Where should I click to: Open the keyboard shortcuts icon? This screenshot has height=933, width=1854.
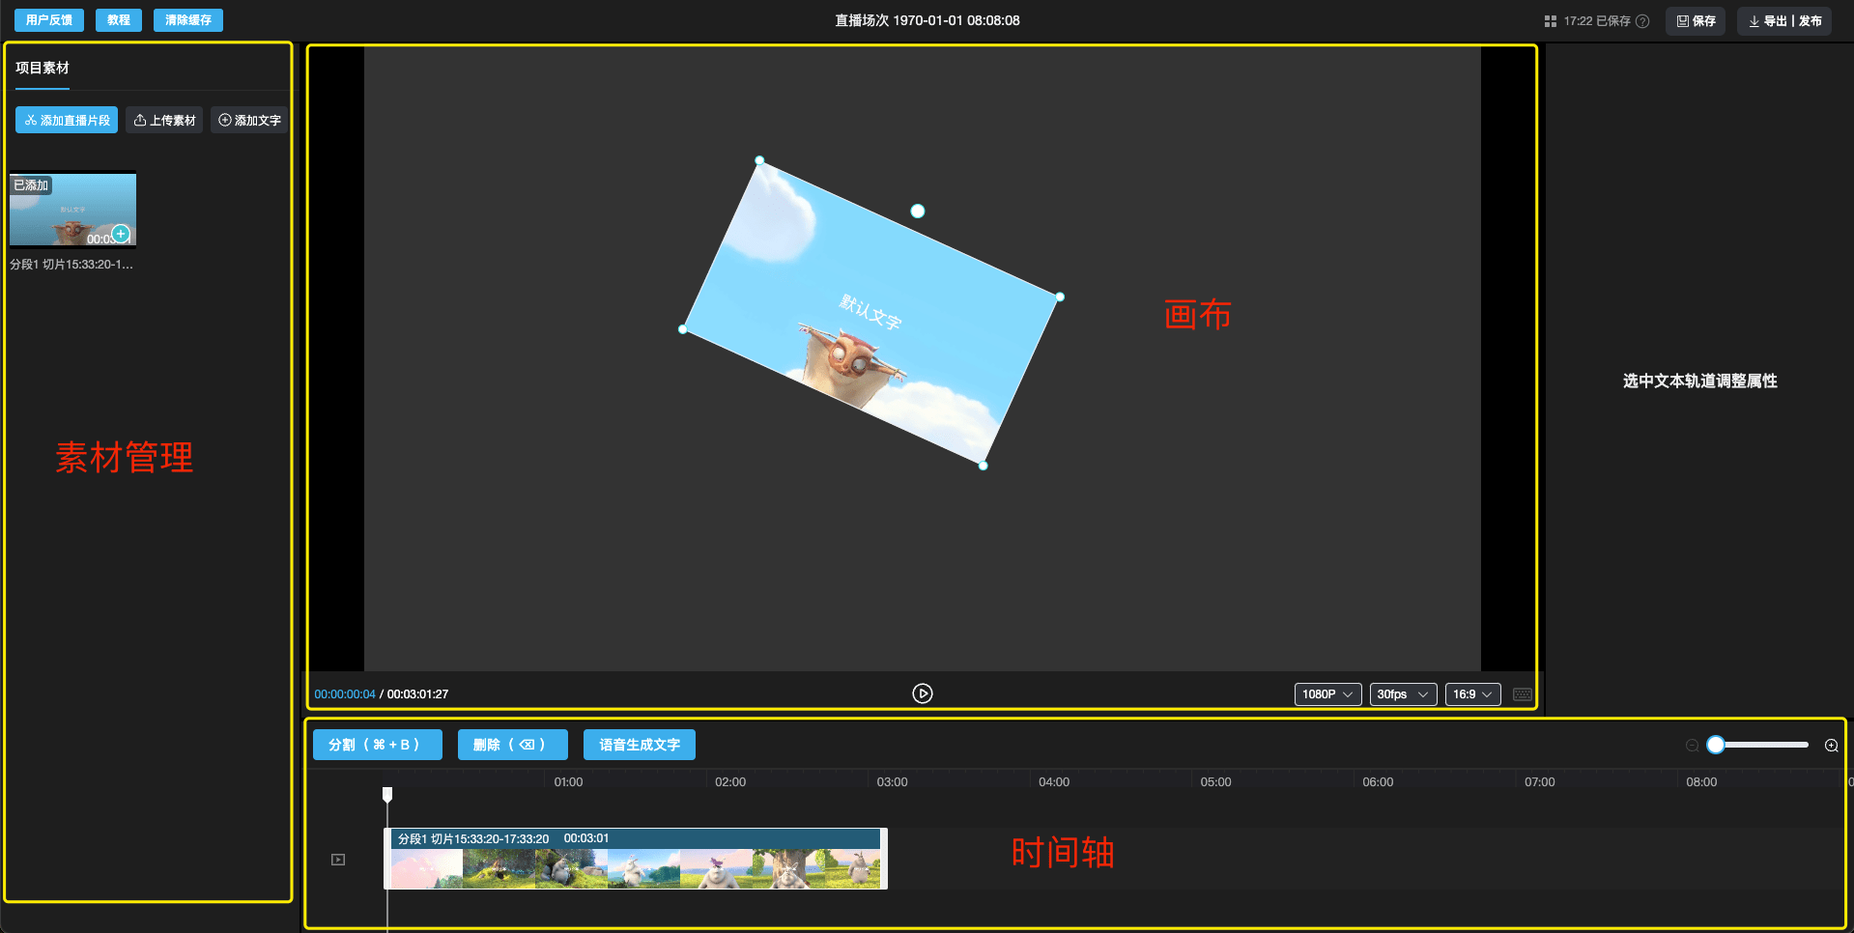click(1523, 694)
